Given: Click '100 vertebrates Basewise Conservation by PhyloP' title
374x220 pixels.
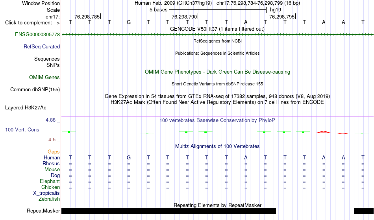Looking at the screenshot, I should (217, 120).
